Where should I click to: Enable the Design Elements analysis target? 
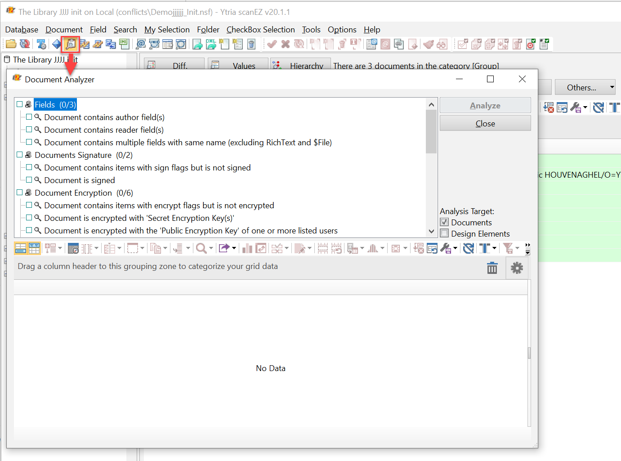445,233
